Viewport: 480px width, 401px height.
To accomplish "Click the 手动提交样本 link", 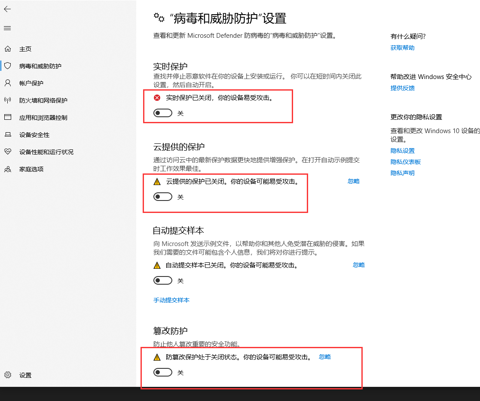I will click(171, 301).
